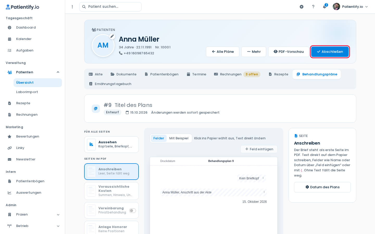Viewport: 375px width, 234px height.
Task: Select the Voraussichtliche Kosten page card
Action: click(111, 191)
